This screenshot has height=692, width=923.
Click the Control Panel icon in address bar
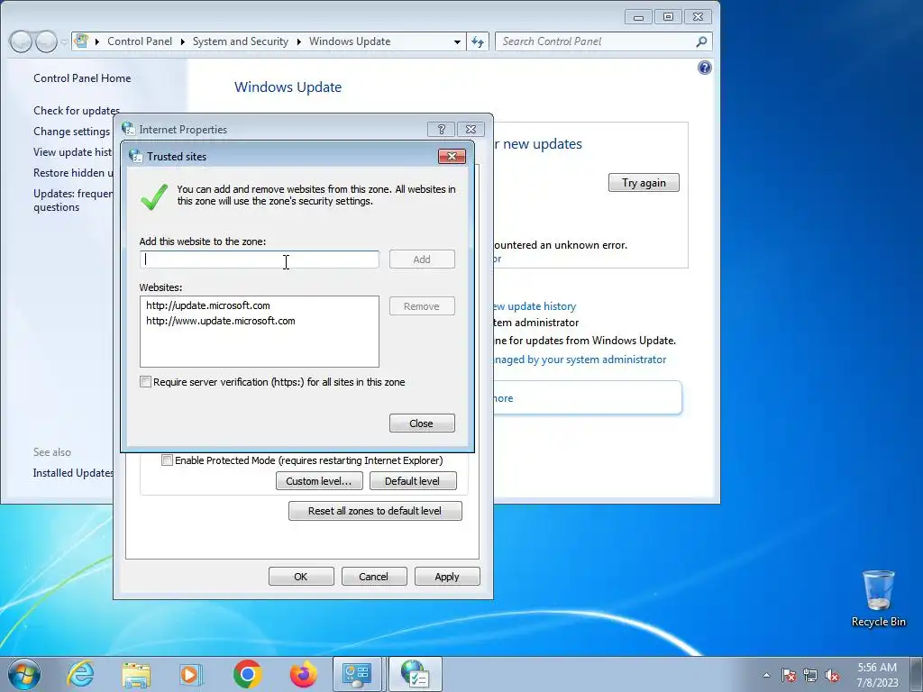pyautogui.click(x=82, y=41)
